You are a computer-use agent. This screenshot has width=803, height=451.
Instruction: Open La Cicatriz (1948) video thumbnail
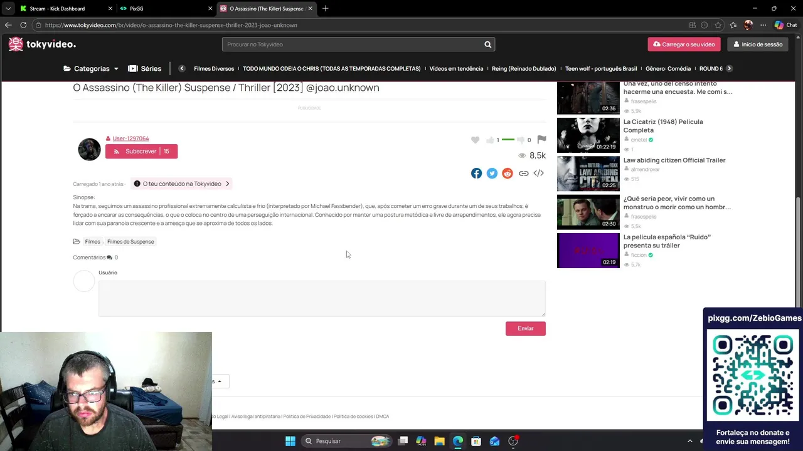coord(588,135)
